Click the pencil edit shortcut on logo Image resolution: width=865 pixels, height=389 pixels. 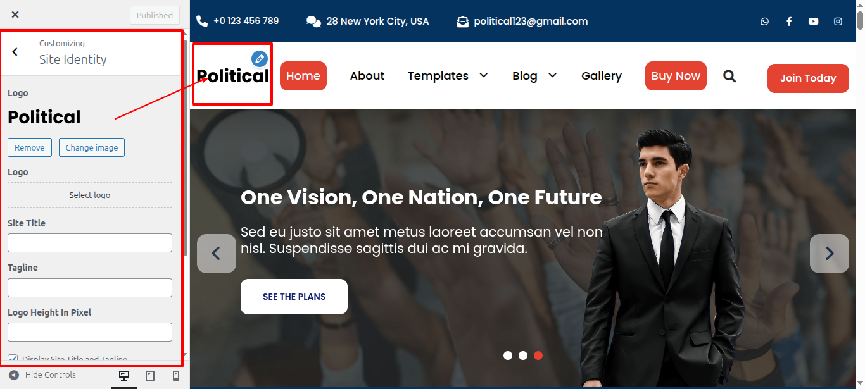259,59
